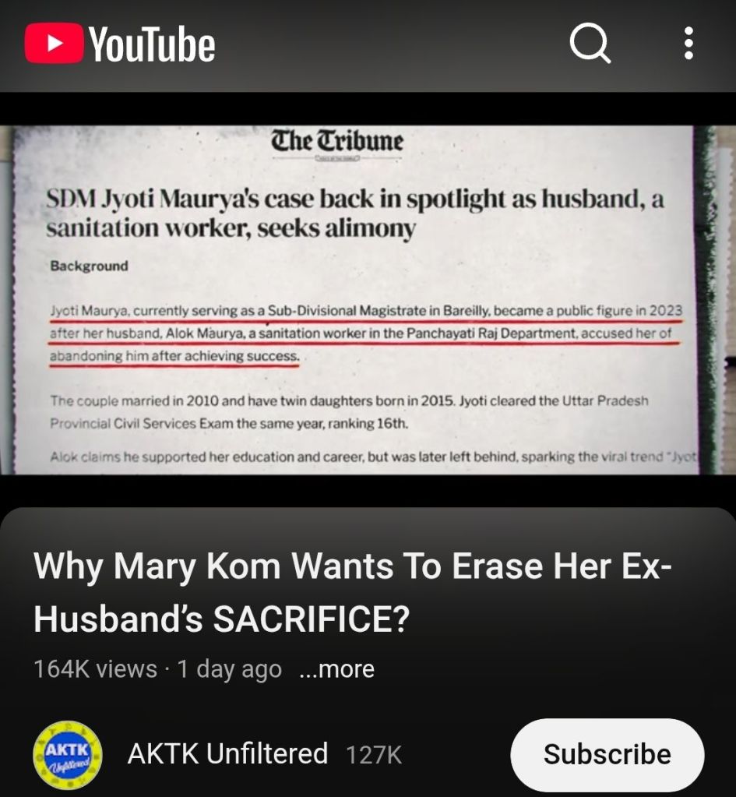Tap the video title about Mary Kom
Viewport: 736px width, 797px height.
pyautogui.click(x=353, y=593)
